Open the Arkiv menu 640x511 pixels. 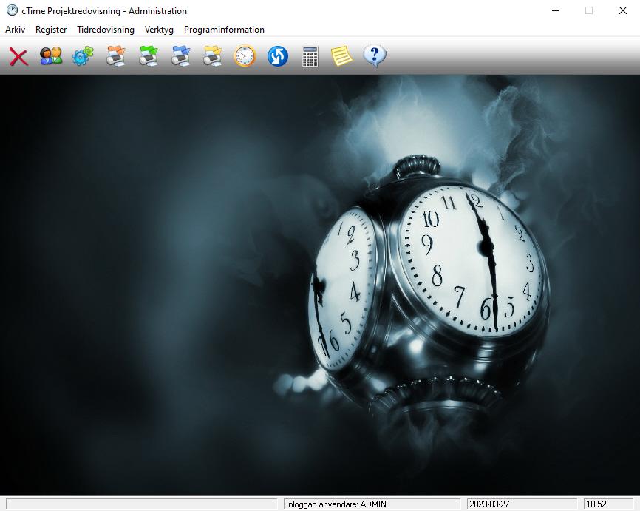click(x=15, y=30)
